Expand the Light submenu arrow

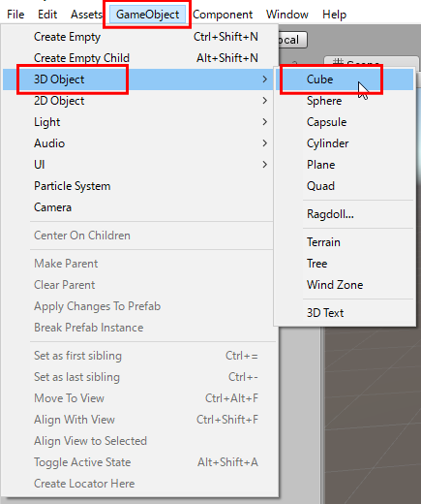(264, 122)
